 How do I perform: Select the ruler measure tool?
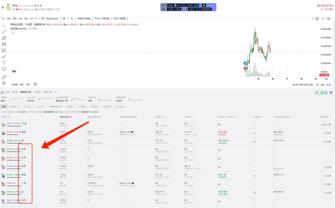(4, 77)
